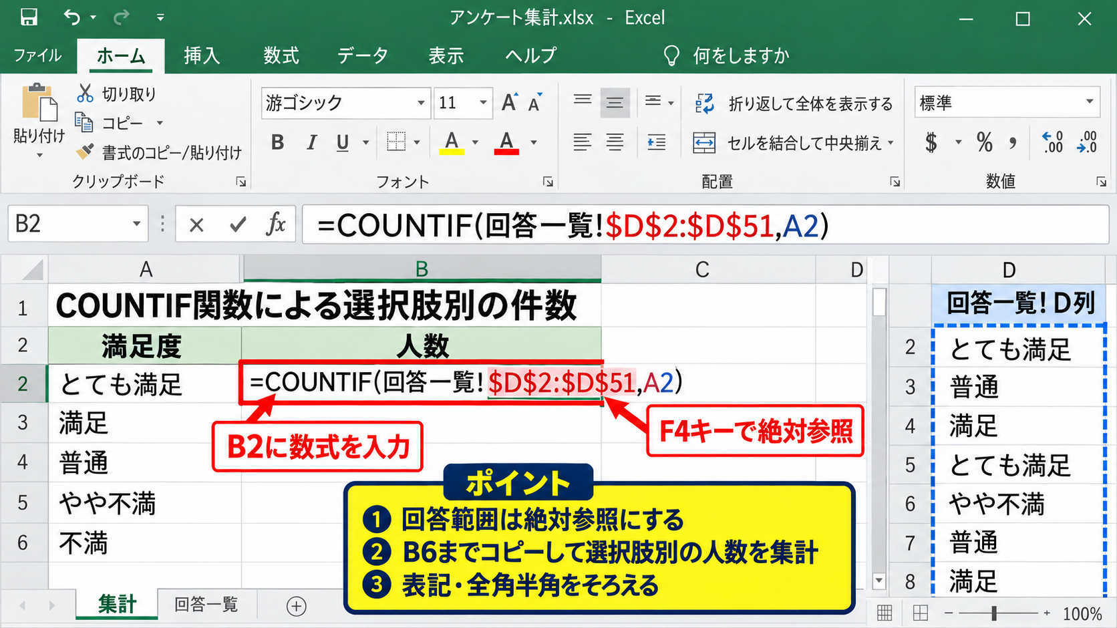The height and width of the screenshot is (628, 1117).
Task: Decrease font size with small A icon
Action: click(x=534, y=103)
